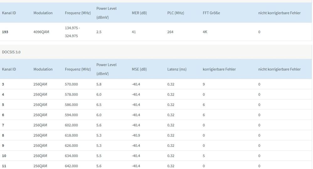Select the FFT Größe column header
Viewport: 313px width, 169px height.
[x=211, y=13]
